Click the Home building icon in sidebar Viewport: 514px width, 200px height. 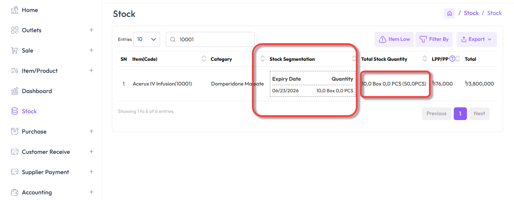point(15,10)
